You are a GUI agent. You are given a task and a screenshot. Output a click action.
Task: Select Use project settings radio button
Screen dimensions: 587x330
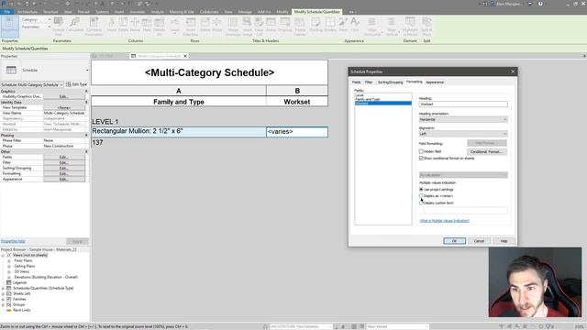pyautogui.click(x=421, y=190)
